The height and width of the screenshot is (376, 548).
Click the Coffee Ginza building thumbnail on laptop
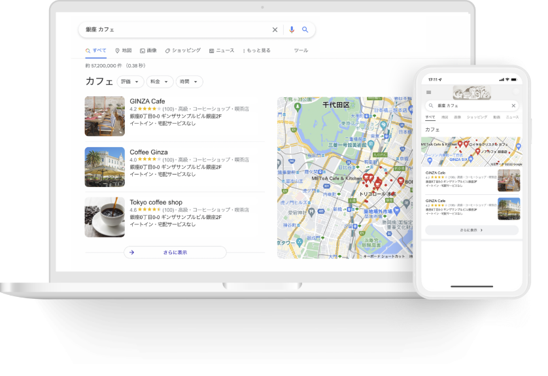point(105,167)
